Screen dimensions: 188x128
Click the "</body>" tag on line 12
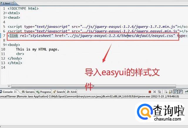pyautogui.click(x=15, y=58)
